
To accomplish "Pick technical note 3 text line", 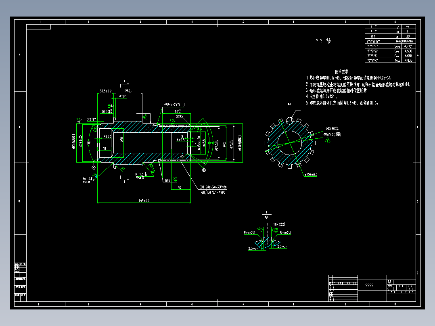I will pos(337,91).
